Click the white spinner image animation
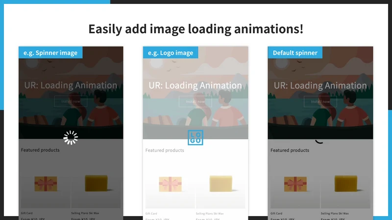392x220 pixels. (x=71, y=137)
